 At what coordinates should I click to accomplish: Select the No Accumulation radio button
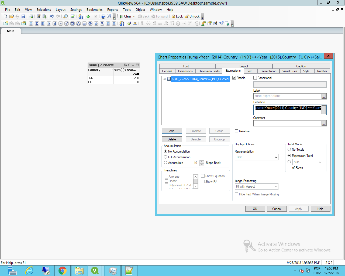tap(165, 151)
